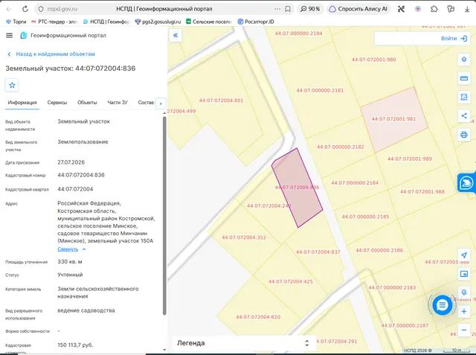The height and width of the screenshot is (355, 476).
Task: Open the assistant widget on right edge
Action: [466, 183]
